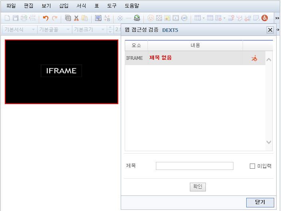Click the table properties icon

tap(210, 18)
